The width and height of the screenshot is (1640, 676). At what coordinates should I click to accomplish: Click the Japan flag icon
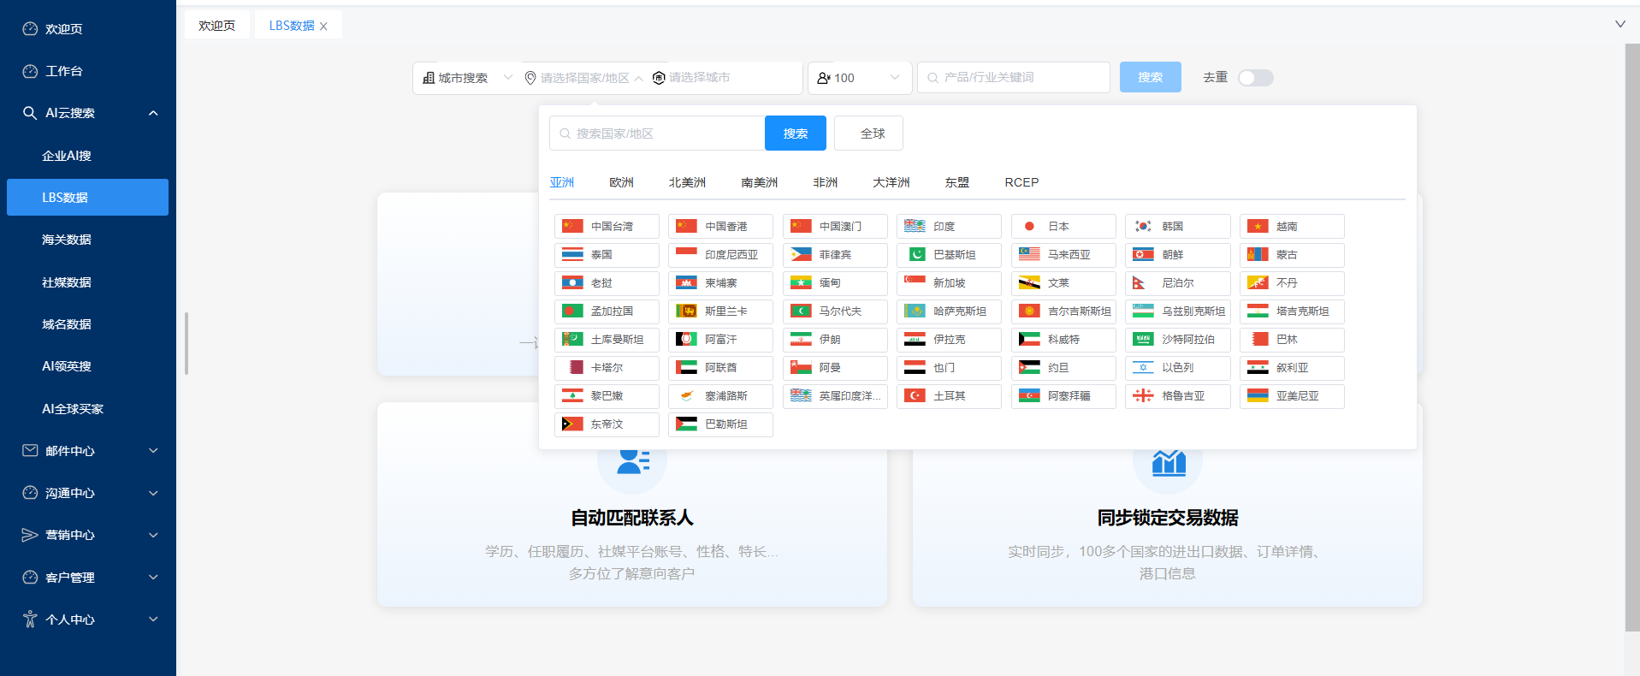point(1029,226)
